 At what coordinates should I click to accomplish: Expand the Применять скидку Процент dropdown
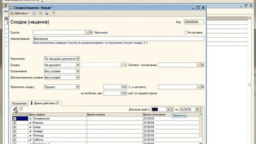tap(78, 87)
